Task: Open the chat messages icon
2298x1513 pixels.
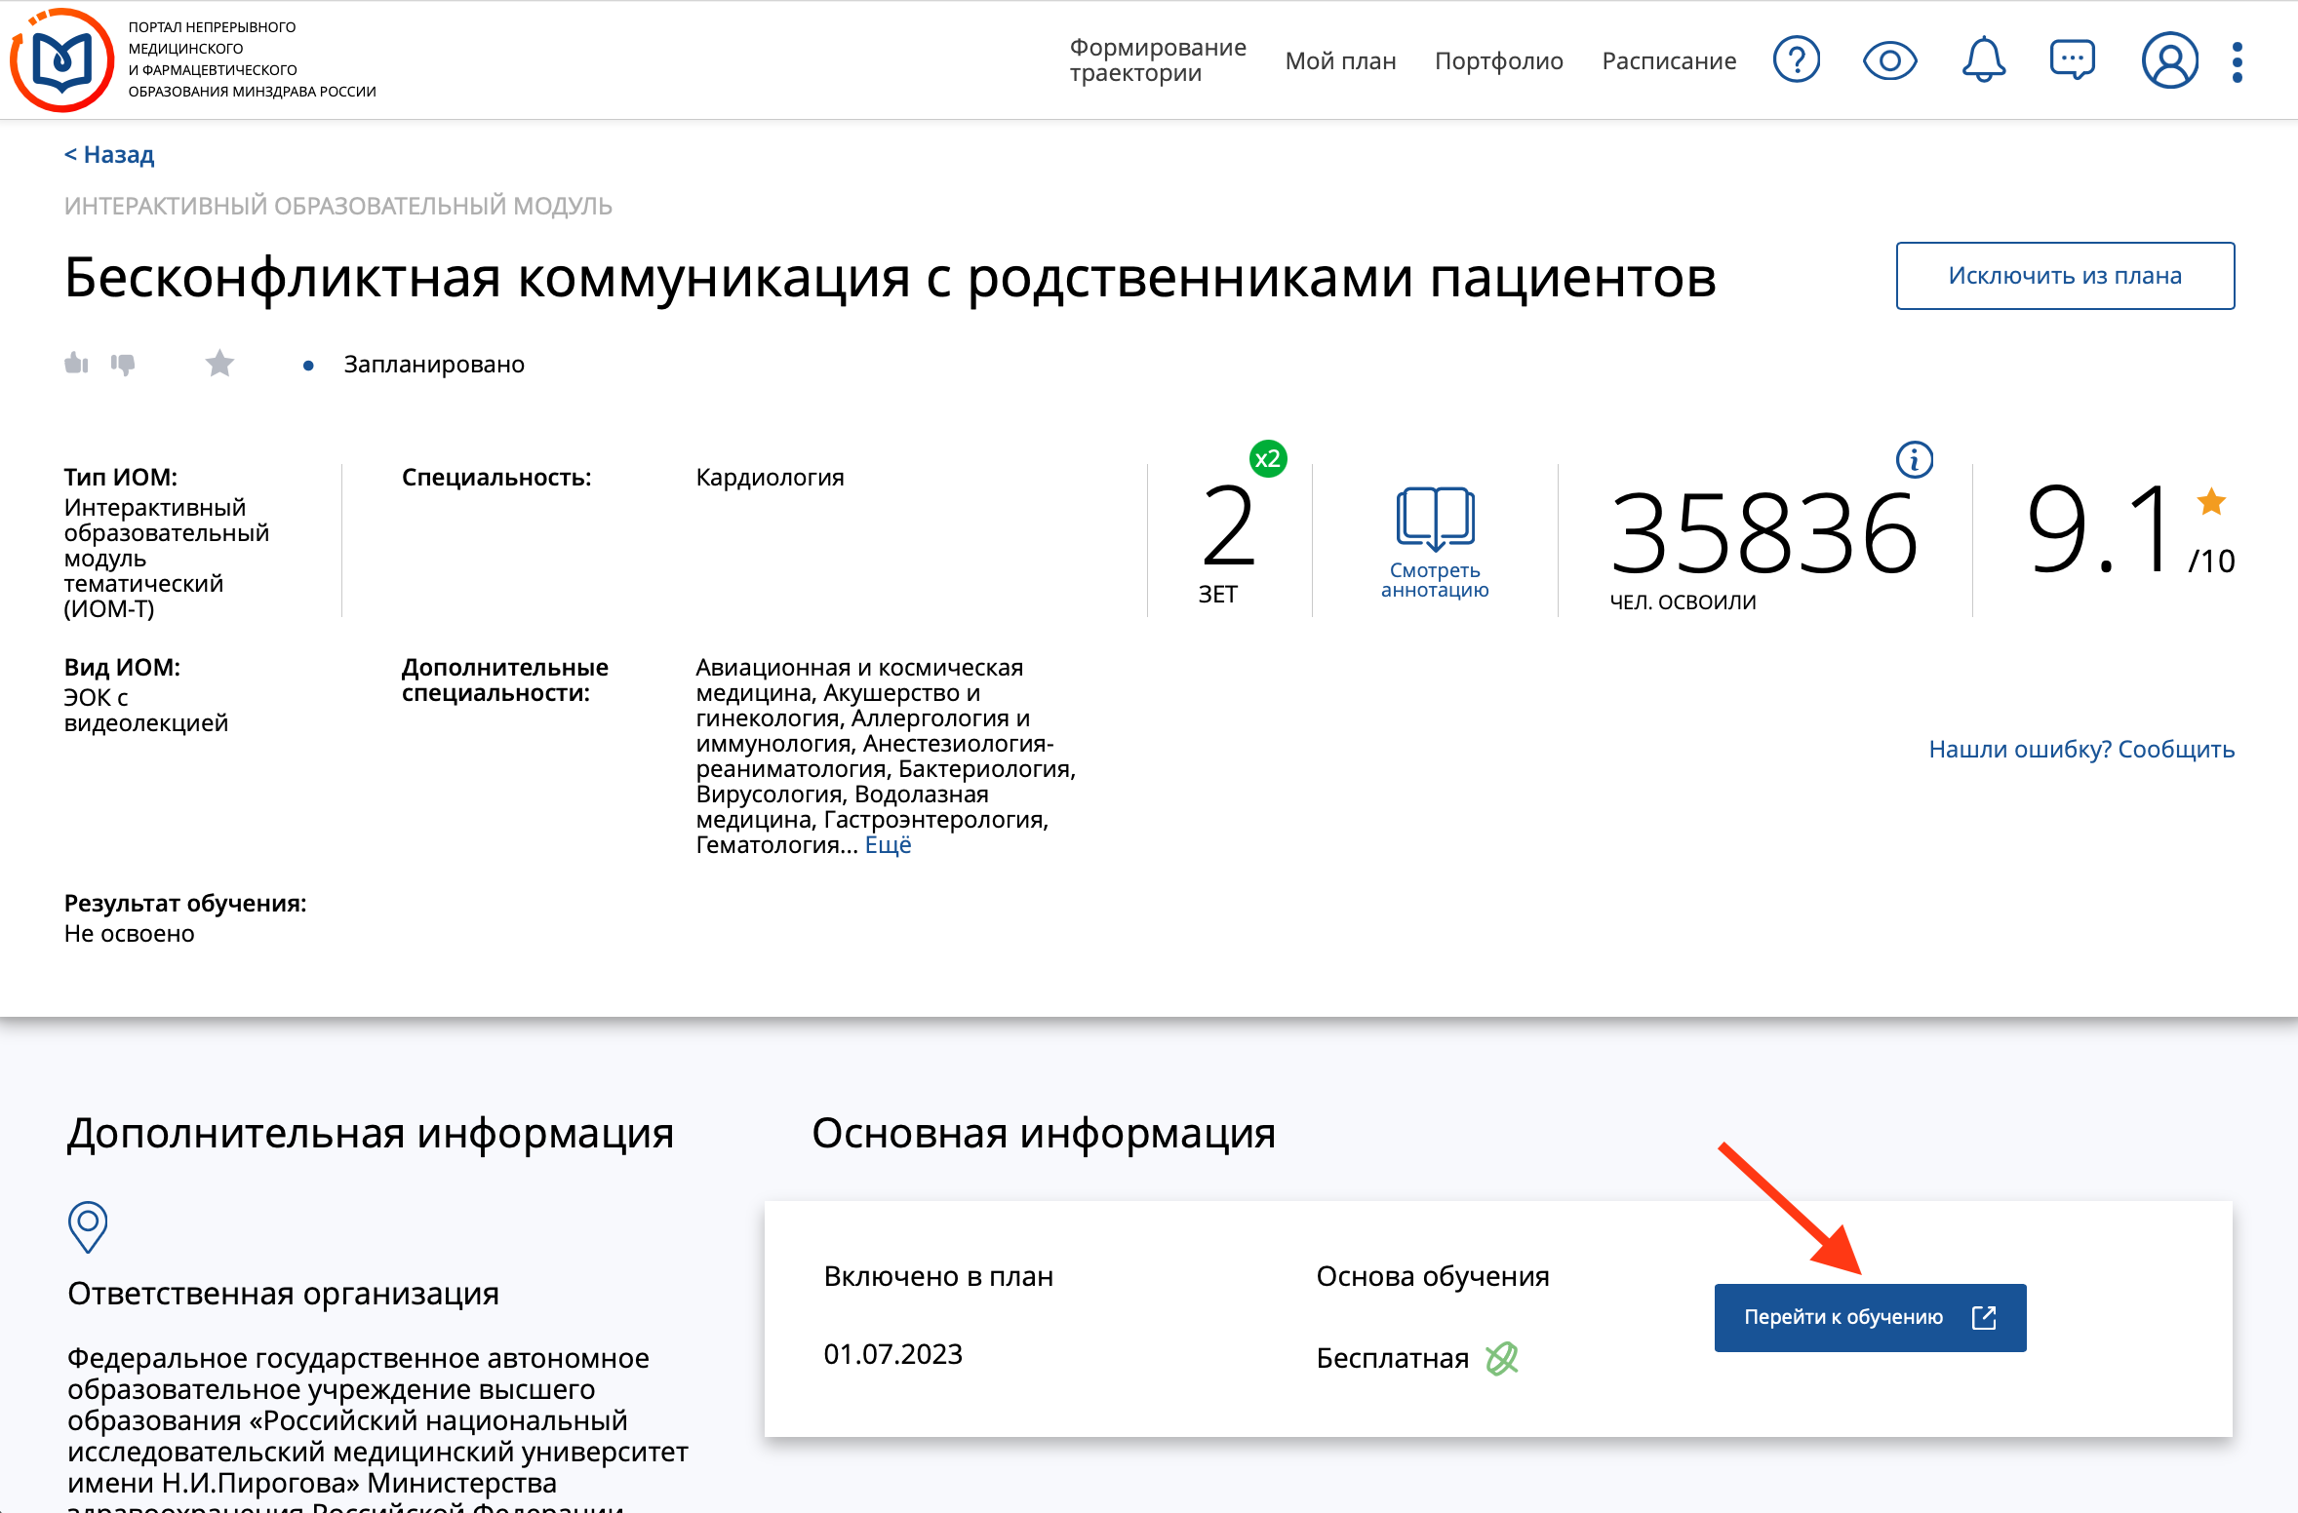Action: (x=2072, y=60)
